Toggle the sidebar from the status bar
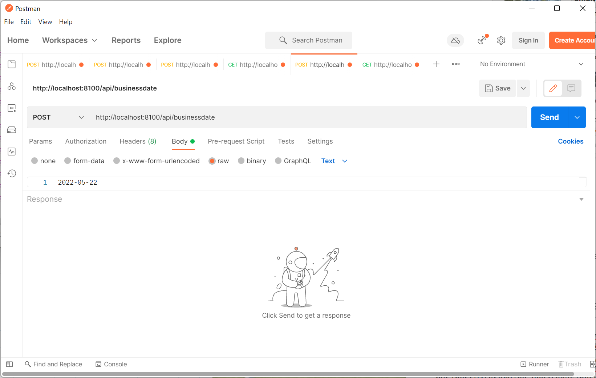 pos(10,364)
